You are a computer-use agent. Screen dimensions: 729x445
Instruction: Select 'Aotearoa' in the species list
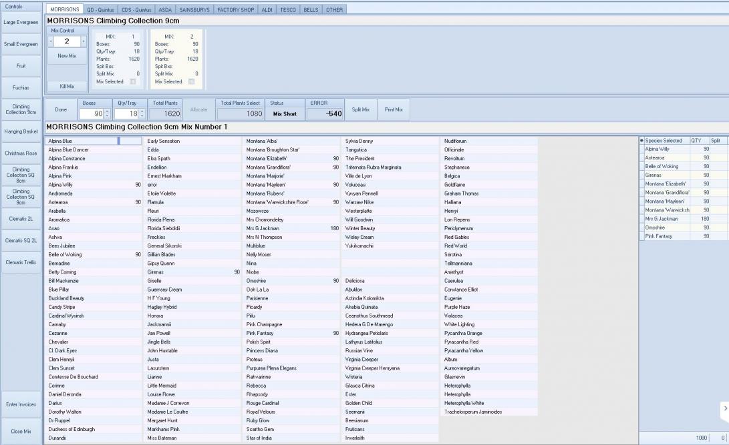tap(58, 202)
